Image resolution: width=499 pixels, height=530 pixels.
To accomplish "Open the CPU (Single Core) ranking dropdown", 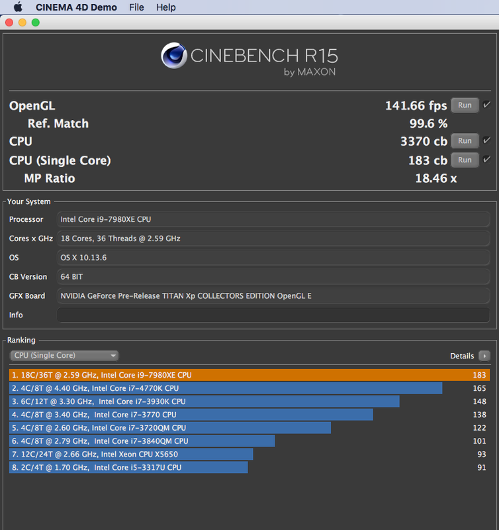I will click(x=64, y=356).
